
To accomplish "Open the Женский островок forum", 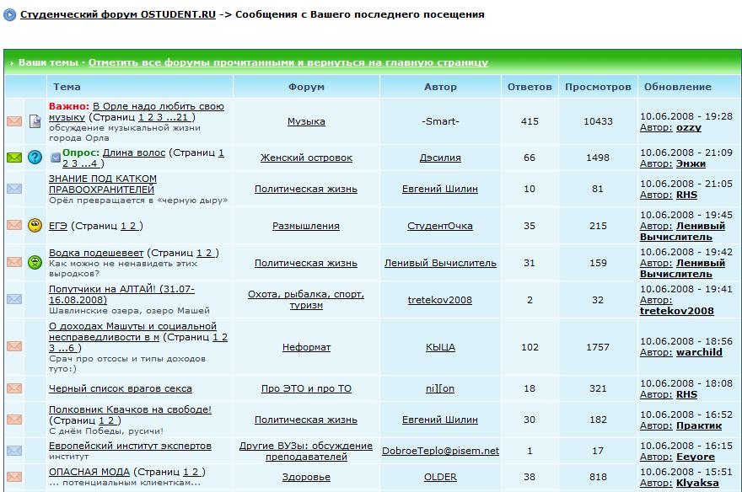I will click(x=306, y=158).
